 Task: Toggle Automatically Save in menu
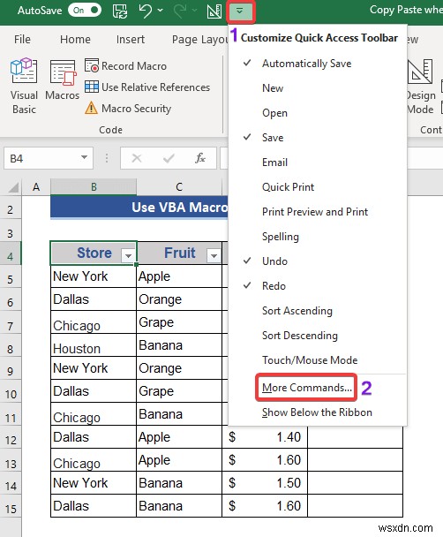point(318,64)
